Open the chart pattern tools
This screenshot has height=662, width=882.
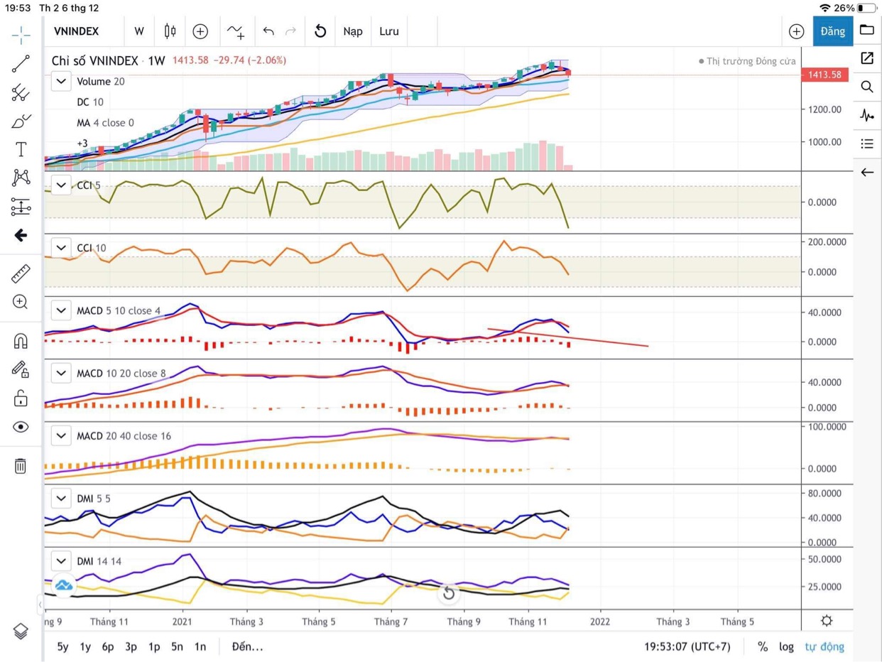click(x=21, y=178)
